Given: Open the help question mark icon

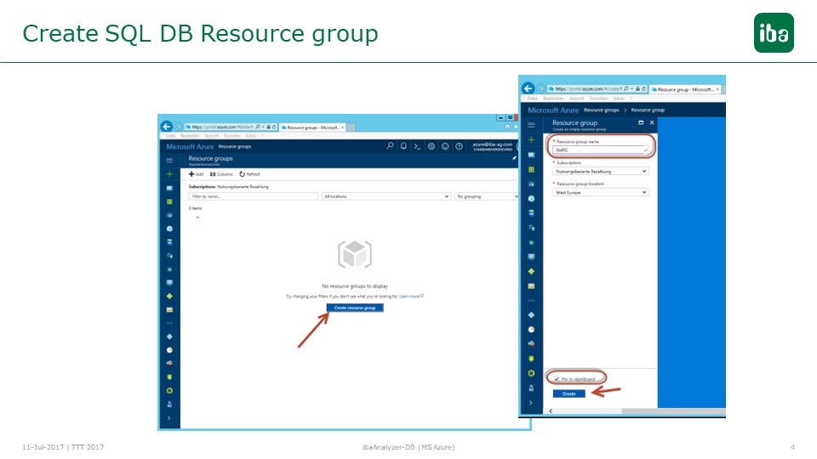Looking at the screenshot, I should pyautogui.click(x=459, y=146).
